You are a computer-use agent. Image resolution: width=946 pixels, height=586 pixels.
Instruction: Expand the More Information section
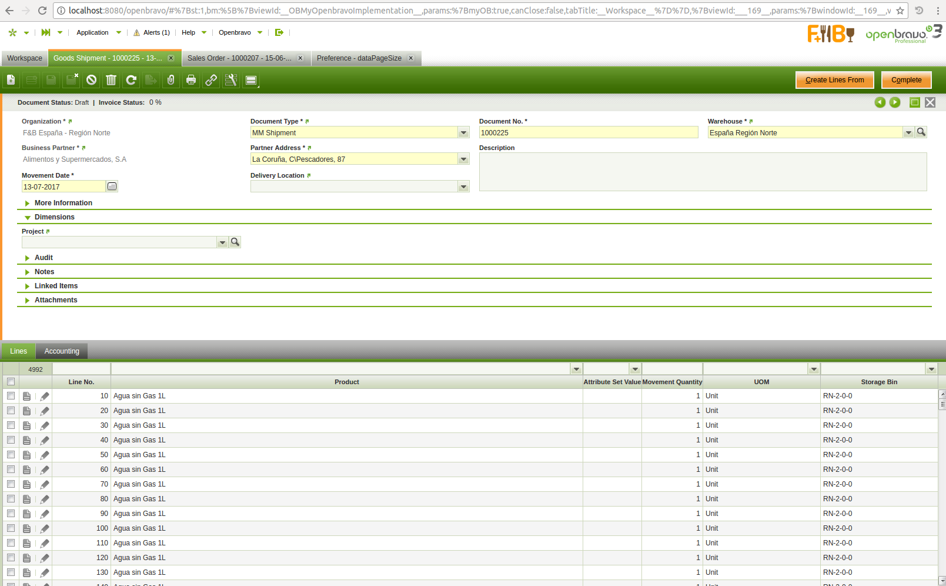tap(63, 203)
